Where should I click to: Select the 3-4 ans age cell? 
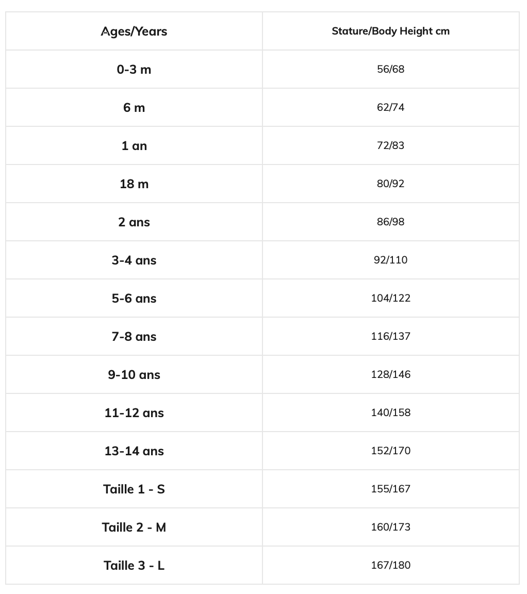(x=134, y=260)
